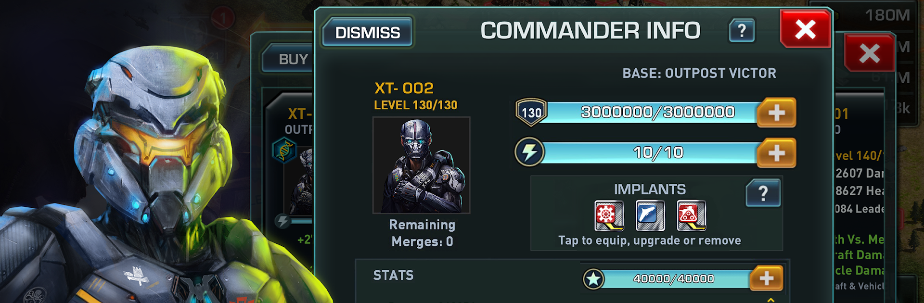This screenshot has width=924, height=303.
Task: Add stars with the 40000/40000 plus button
Action: (766, 278)
